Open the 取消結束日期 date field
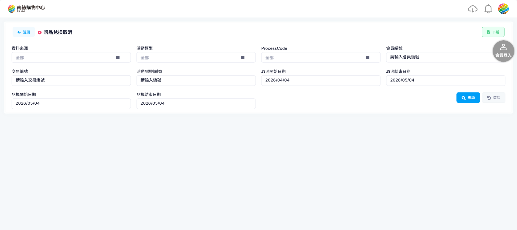 (446, 80)
